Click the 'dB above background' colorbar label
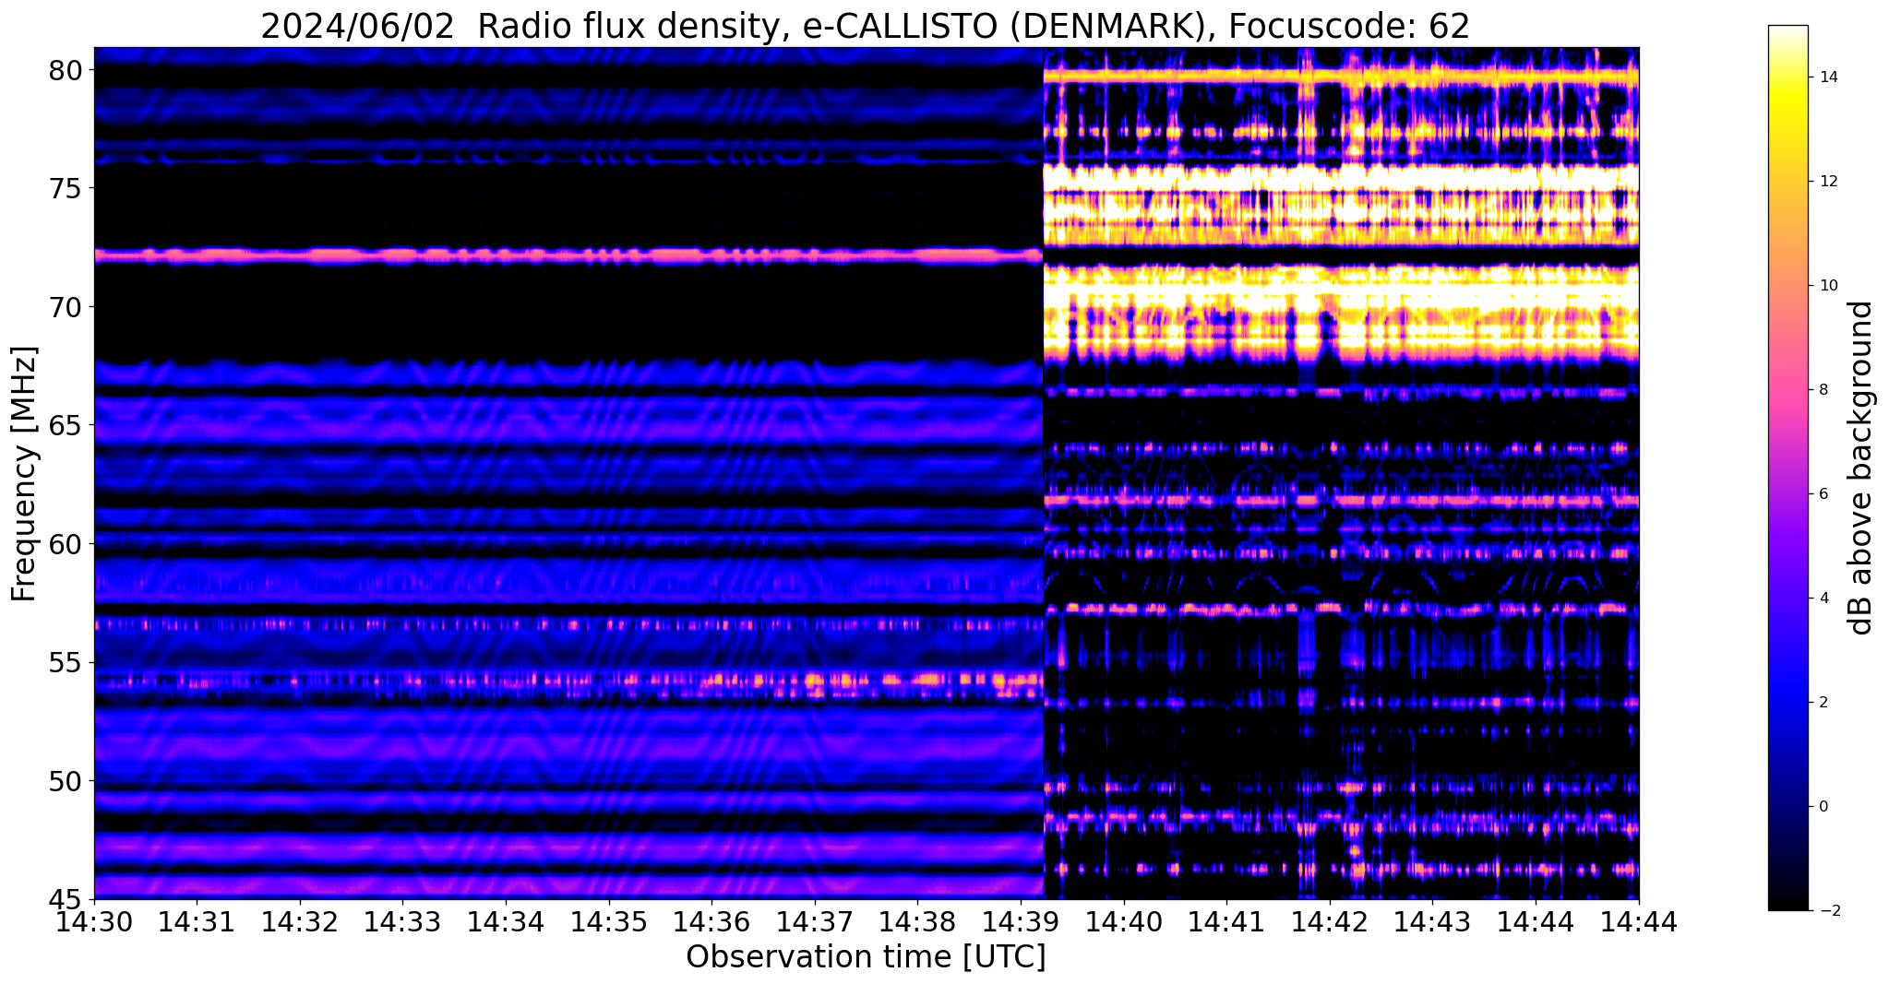1889x984 pixels. [x=1861, y=468]
